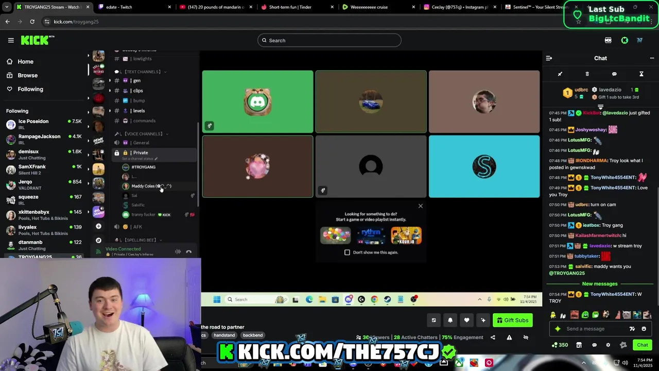659x371 pixels.
Task: Click the sword moderation icon in chat
Action: [x=560, y=74]
